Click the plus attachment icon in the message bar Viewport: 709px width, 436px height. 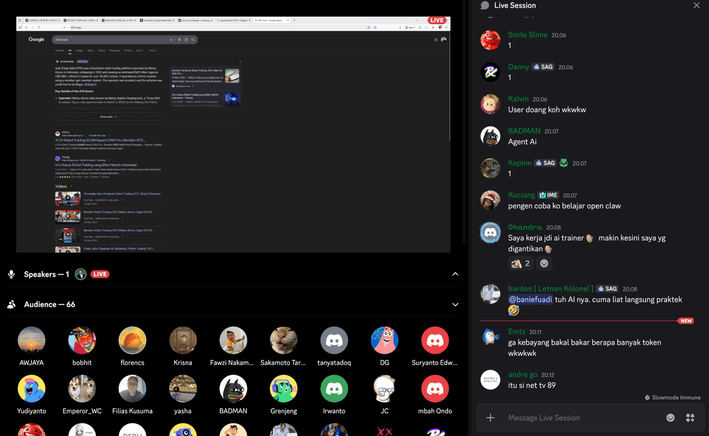[490, 417]
